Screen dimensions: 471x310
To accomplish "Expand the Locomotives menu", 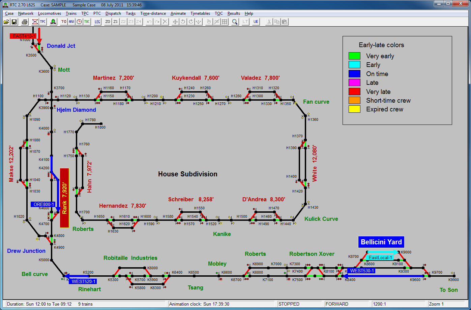I will coord(49,13).
